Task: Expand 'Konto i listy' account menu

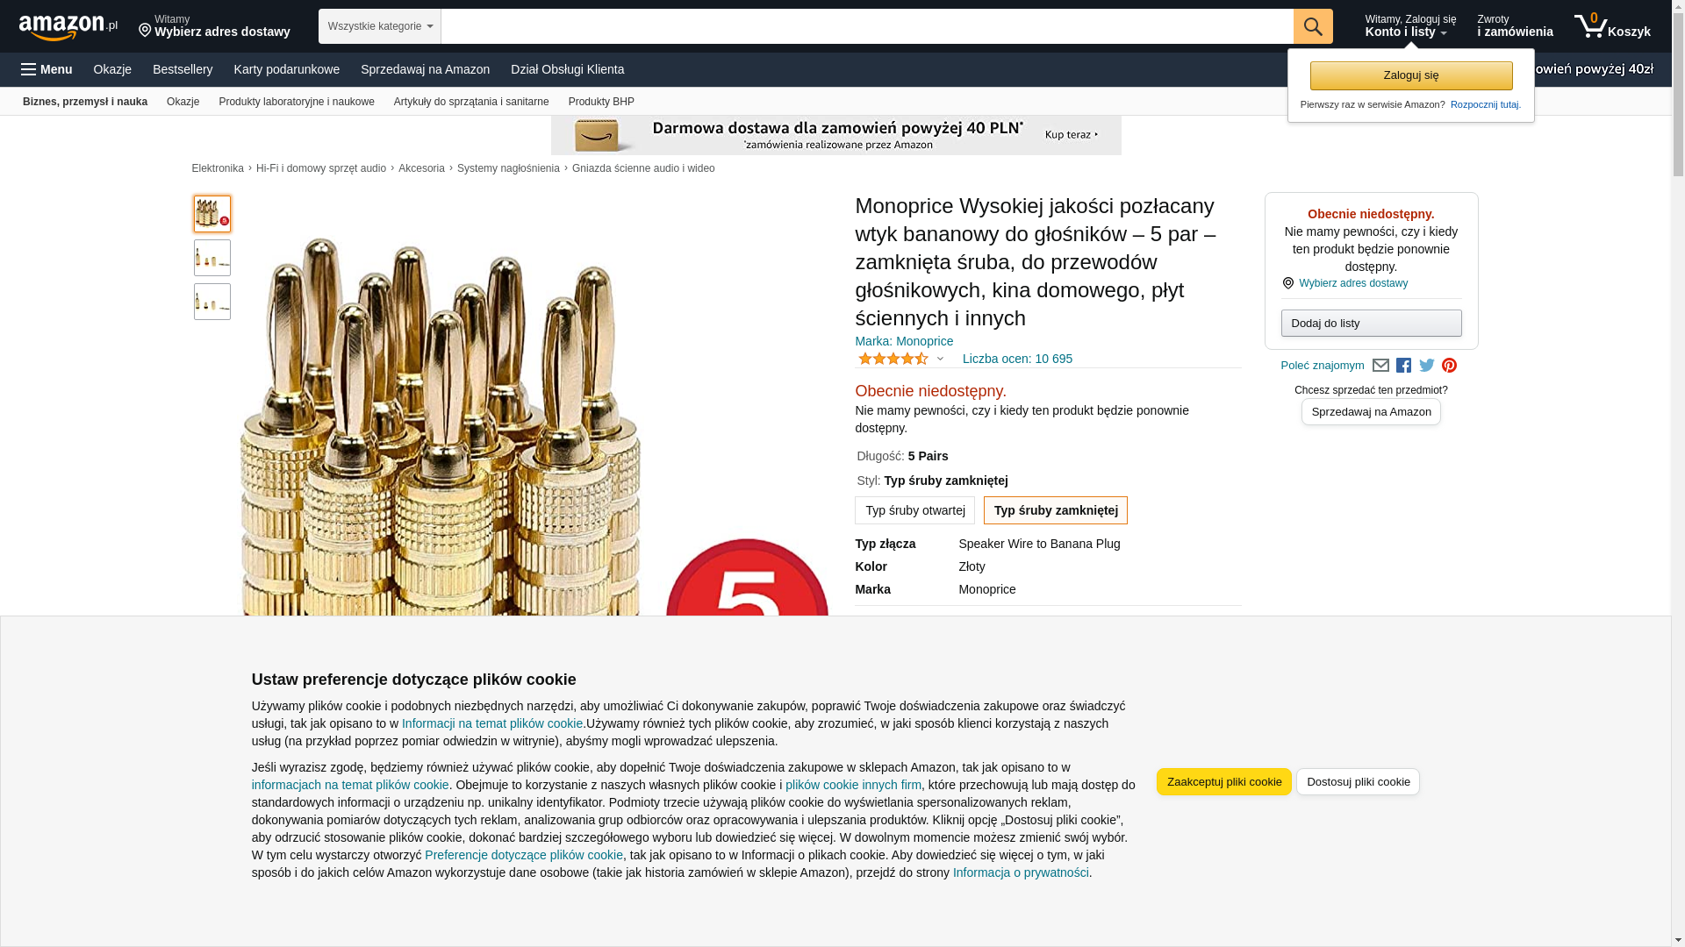Action: point(1410,26)
